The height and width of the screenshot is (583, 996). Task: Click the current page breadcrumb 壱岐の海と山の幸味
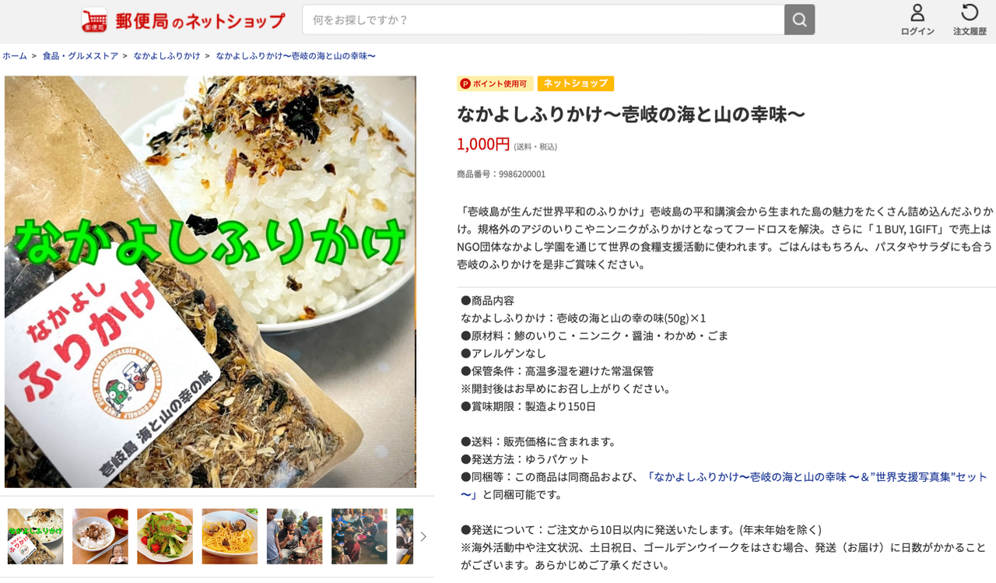pyautogui.click(x=296, y=56)
